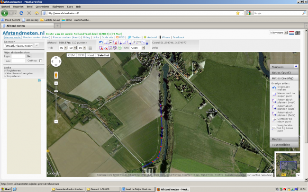Click the Firefox home icon
This screenshot has height=192, width=308.
pos(37,13)
